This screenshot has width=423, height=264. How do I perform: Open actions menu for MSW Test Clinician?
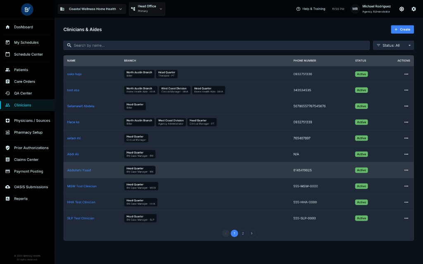tap(406, 186)
